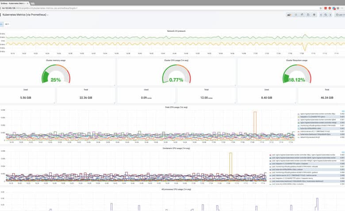Click the 46.34 GiB total filesystem value
The width and height of the screenshot is (345, 211).
click(x=327, y=98)
